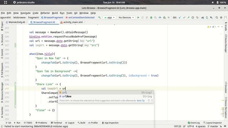
Task: Toggle the Pull Requests tool window
Action: click(x=2, y=70)
